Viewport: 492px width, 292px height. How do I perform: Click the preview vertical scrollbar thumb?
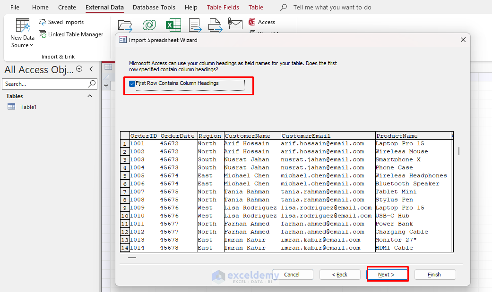pos(459,151)
